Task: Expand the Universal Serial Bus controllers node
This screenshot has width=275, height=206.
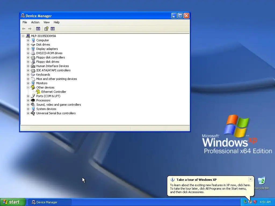Action: click(28, 113)
